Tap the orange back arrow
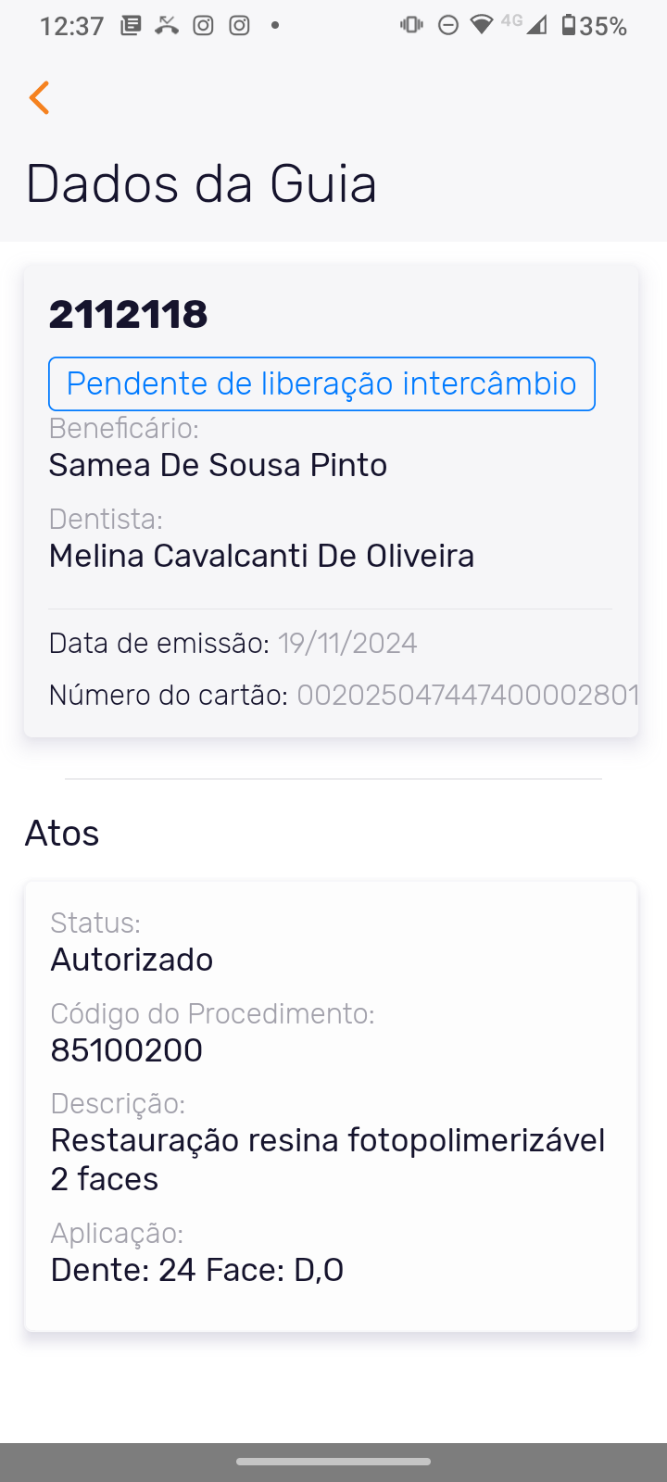The width and height of the screenshot is (667, 1482). pyautogui.click(x=39, y=97)
